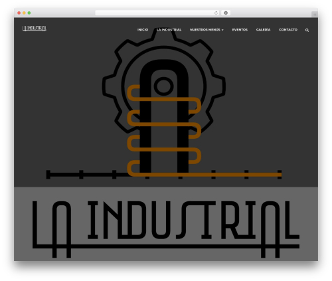Click the search magnifier icon
The width and height of the screenshot is (332, 281).
pyautogui.click(x=307, y=30)
